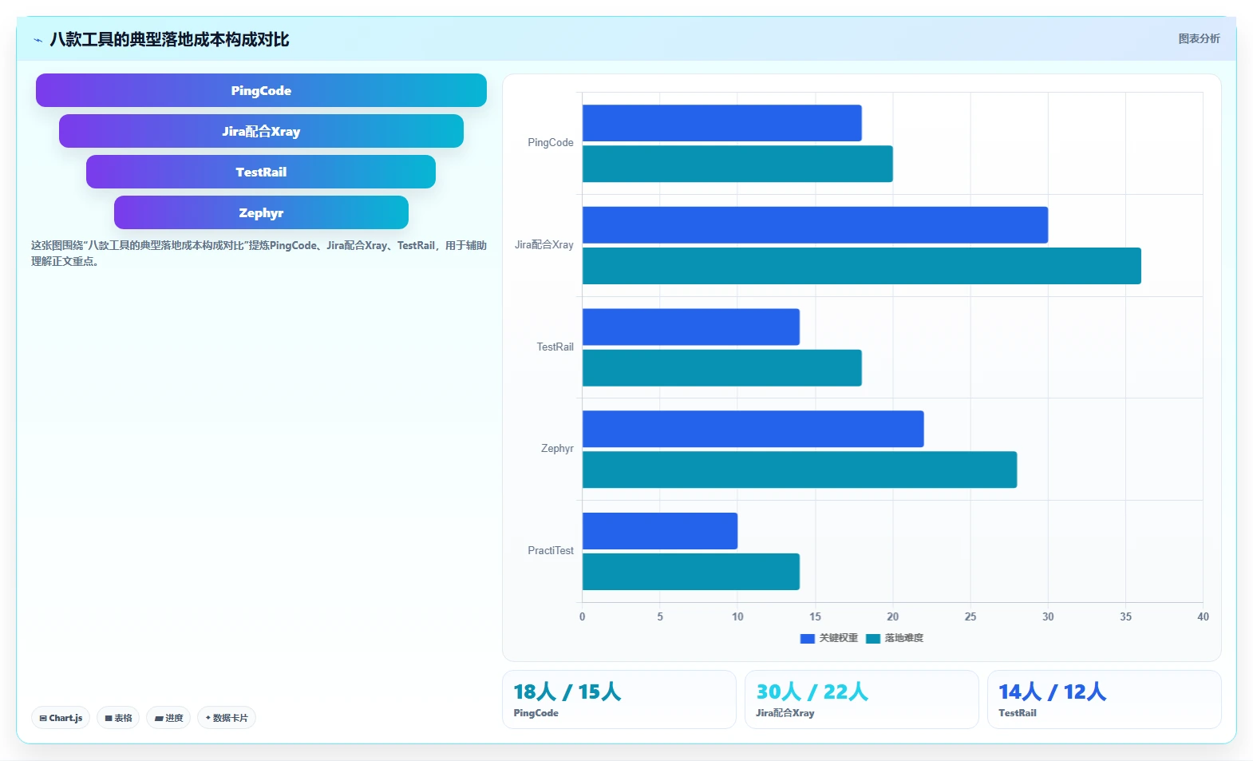The width and height of the screenshot is (1253, 761).
Task: Click the blue 关键权重 bar for PractiTest
Action: click(660, 531)
